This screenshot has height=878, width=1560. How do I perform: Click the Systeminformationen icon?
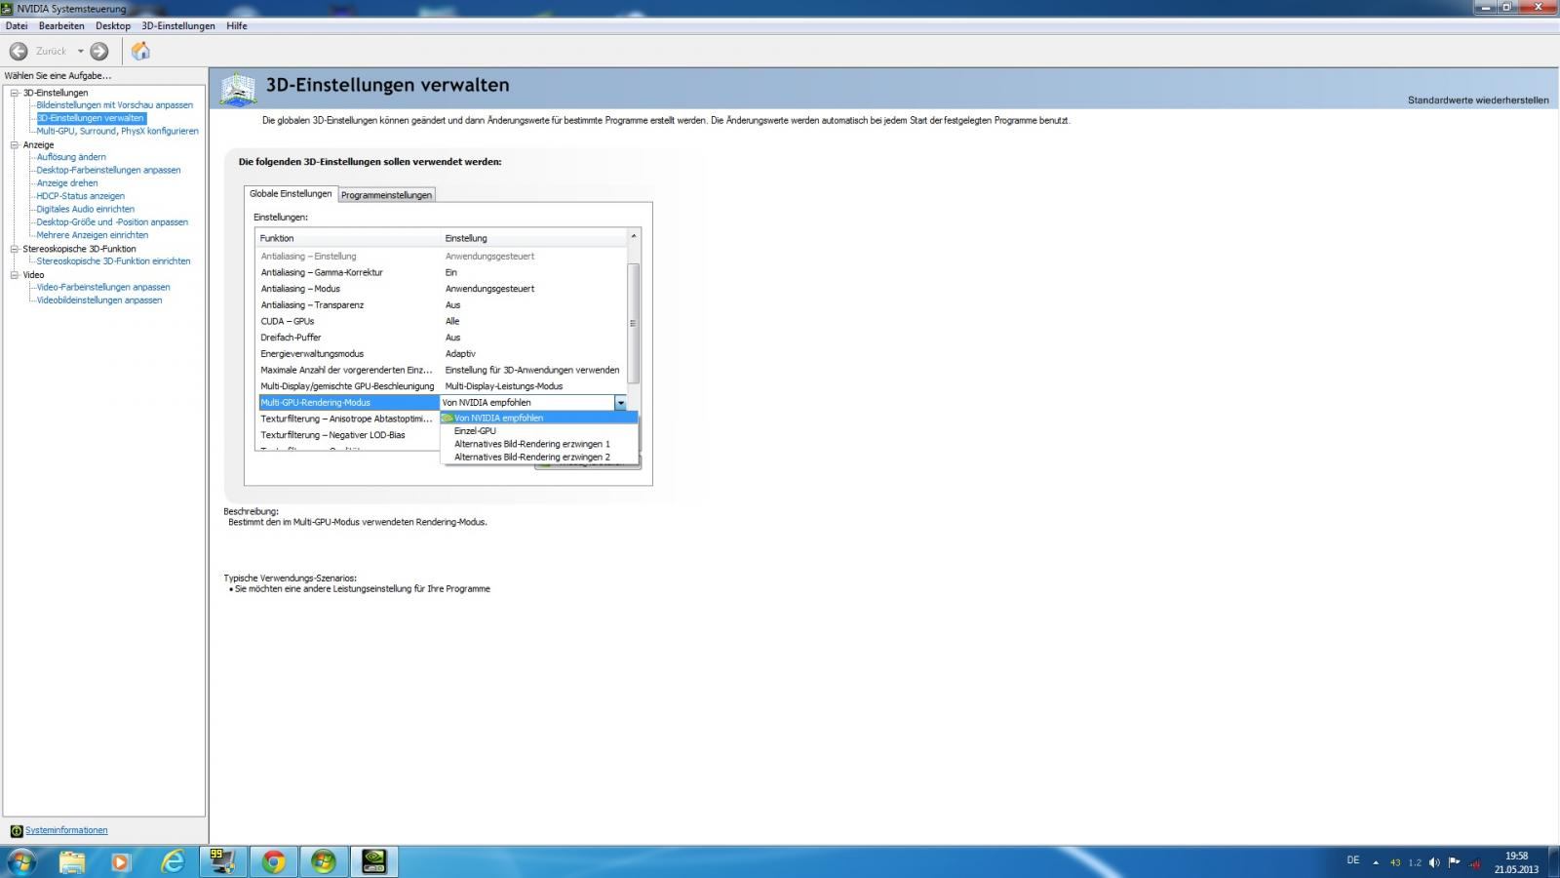pos(16,831)
